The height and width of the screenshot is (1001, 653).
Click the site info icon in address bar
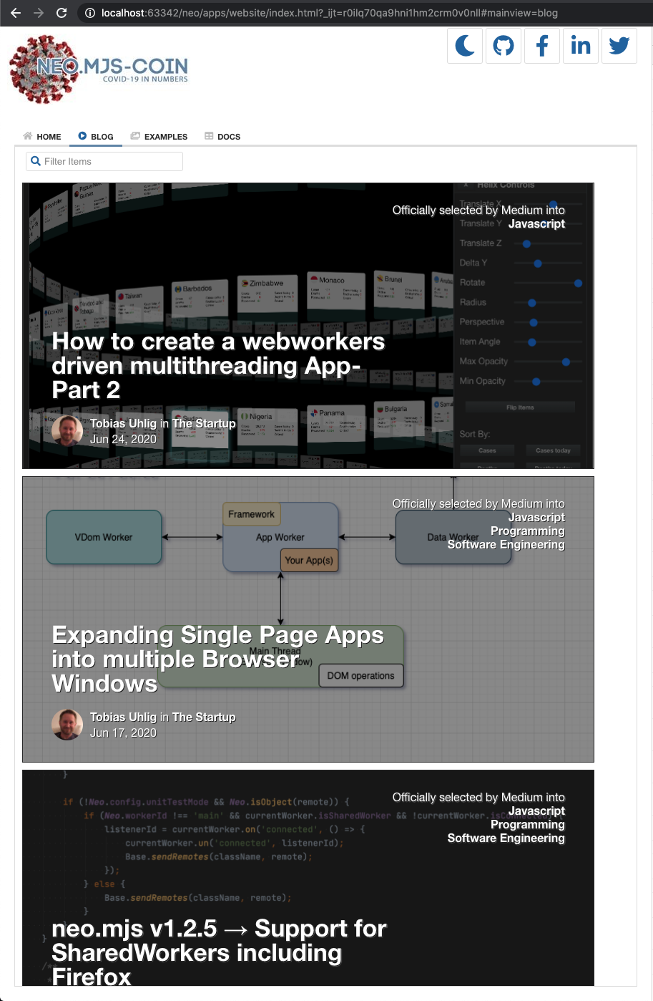coord(90,13)
